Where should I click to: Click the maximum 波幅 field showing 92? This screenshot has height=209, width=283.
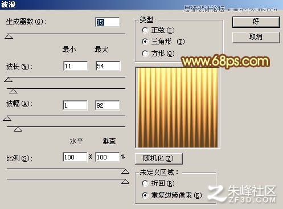click(108, 105)
